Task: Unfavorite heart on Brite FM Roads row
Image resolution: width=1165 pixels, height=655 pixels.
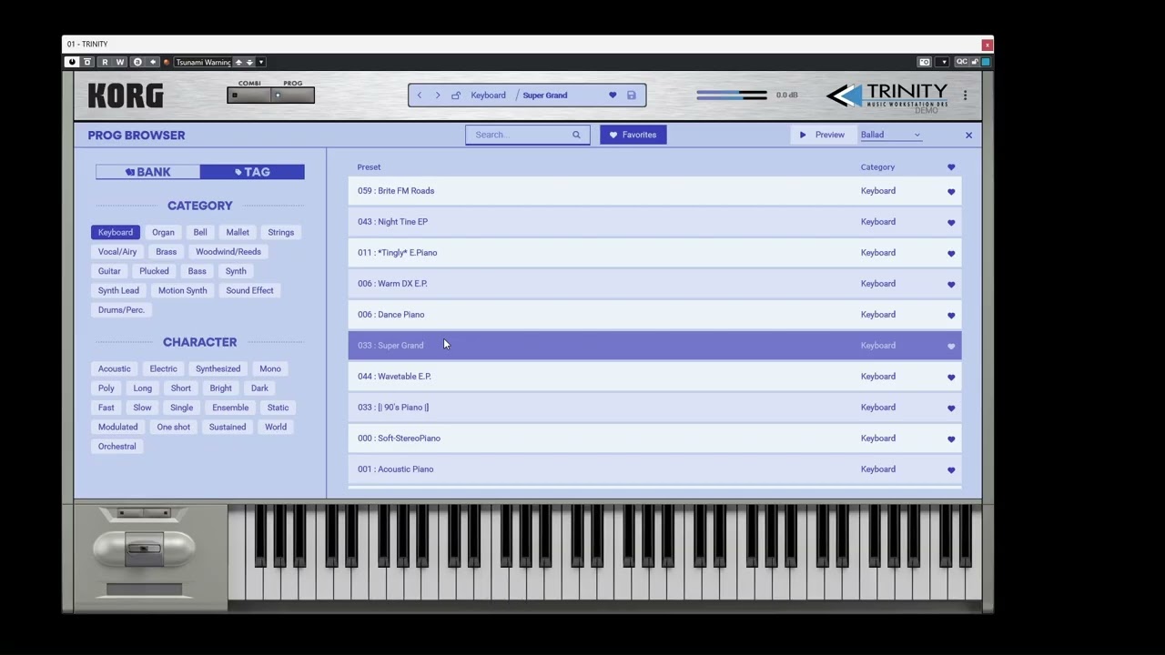Action: 951,192
